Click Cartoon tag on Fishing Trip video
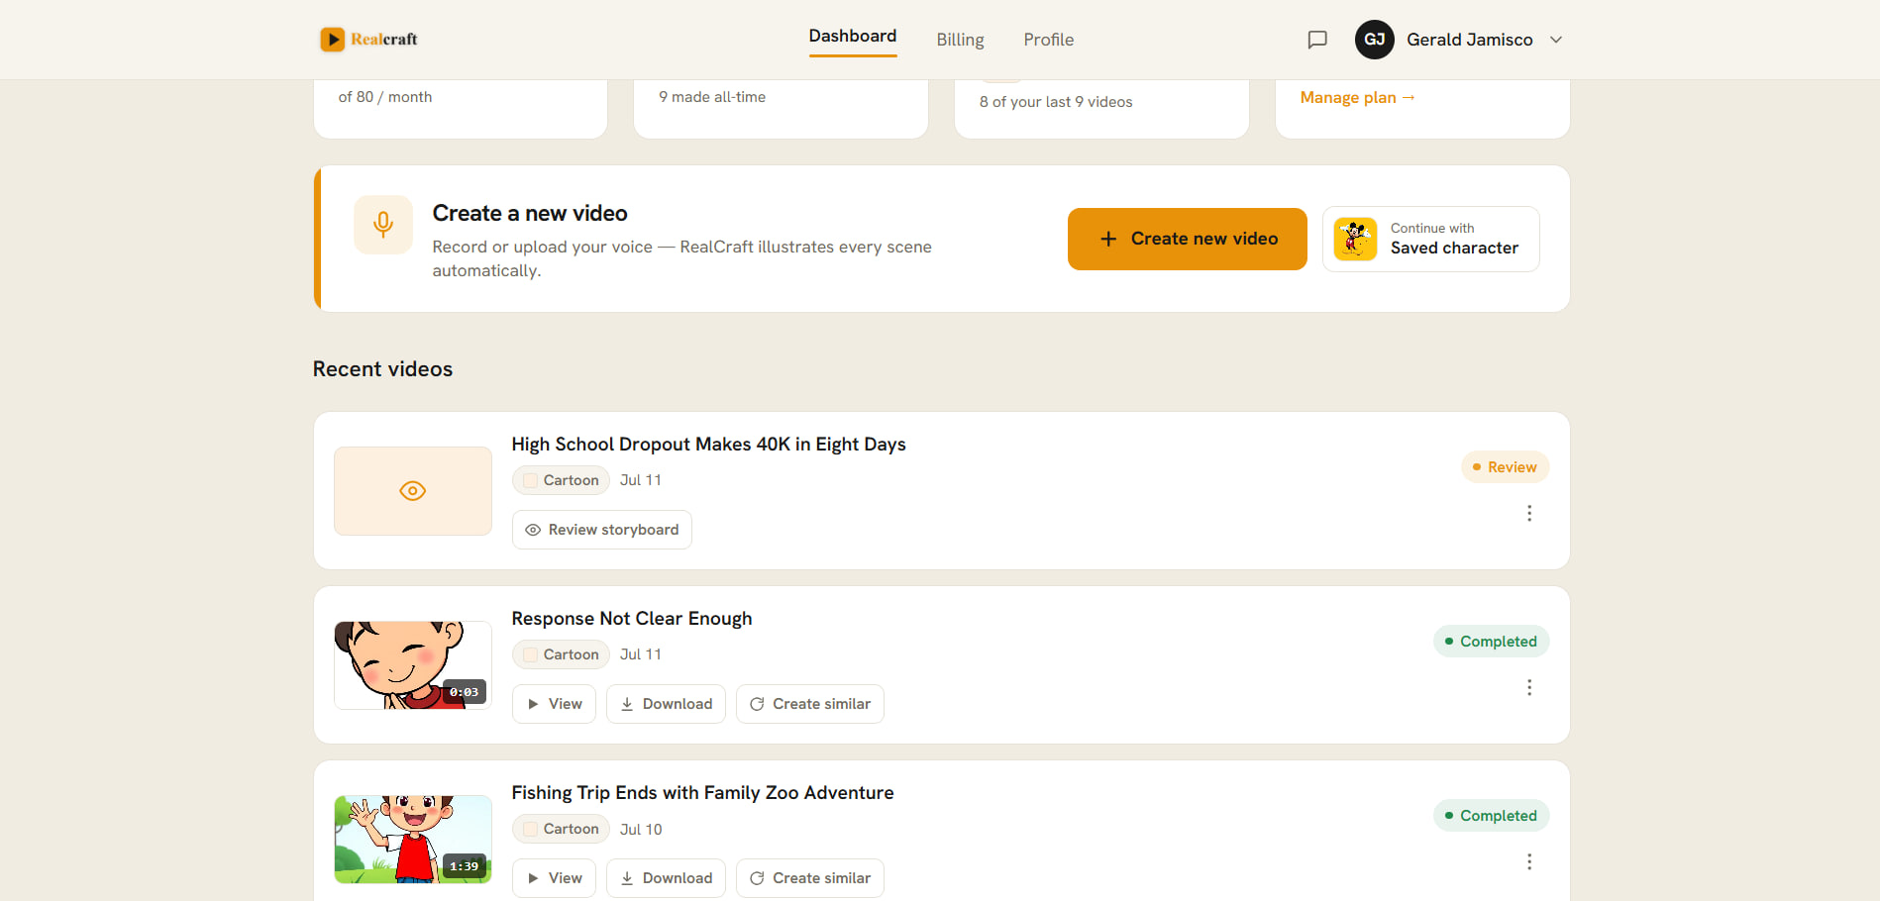 [561, 829]
